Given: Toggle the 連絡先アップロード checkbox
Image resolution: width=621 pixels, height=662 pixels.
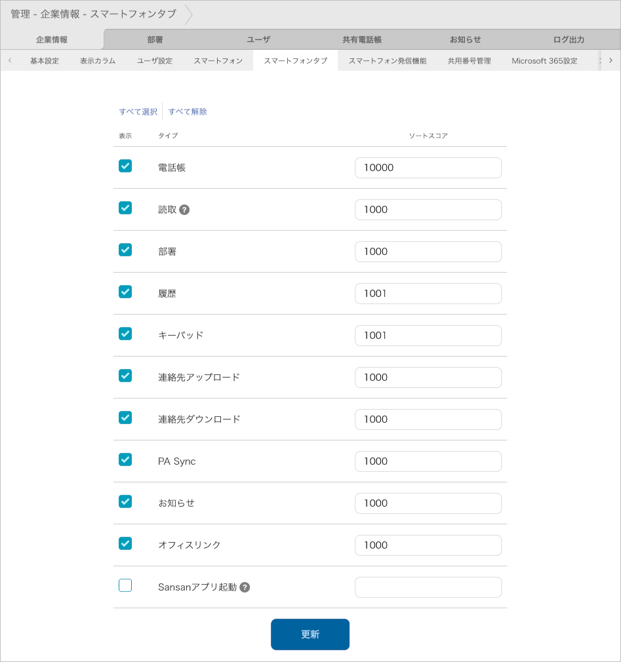Looking at the screenshot, I should click(125, 376).
